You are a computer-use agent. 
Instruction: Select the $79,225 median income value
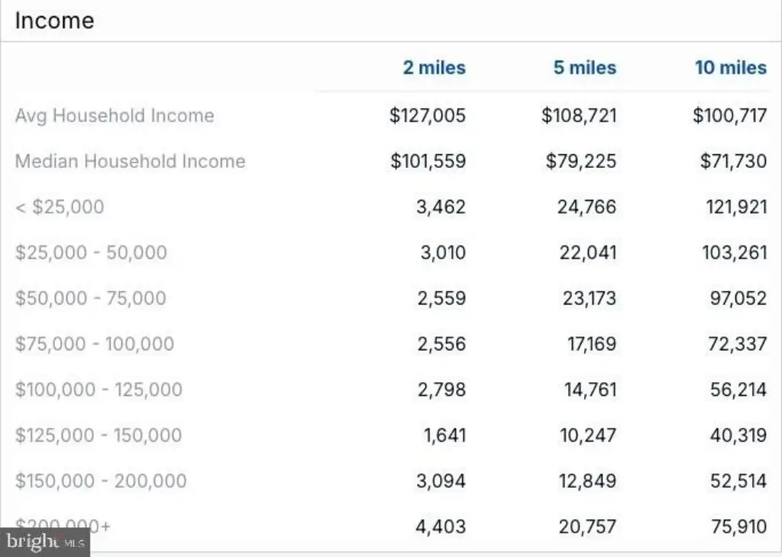[x=580, y=162]
